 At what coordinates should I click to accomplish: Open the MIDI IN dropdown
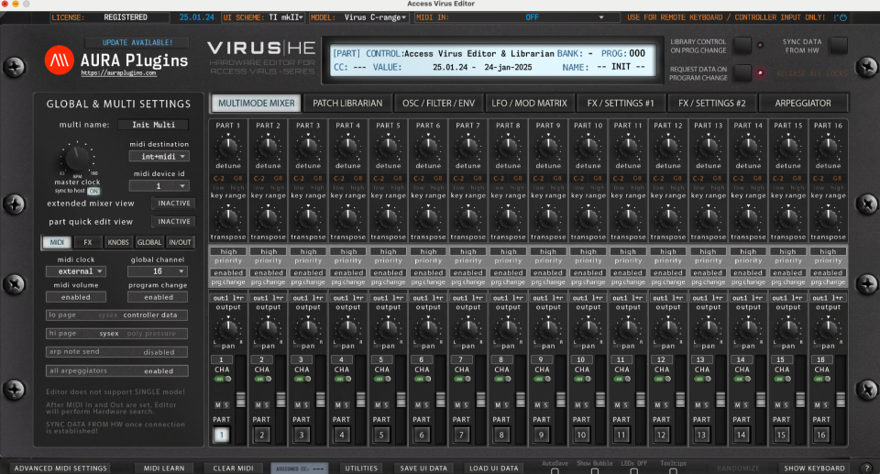click(x=531, y=17)
